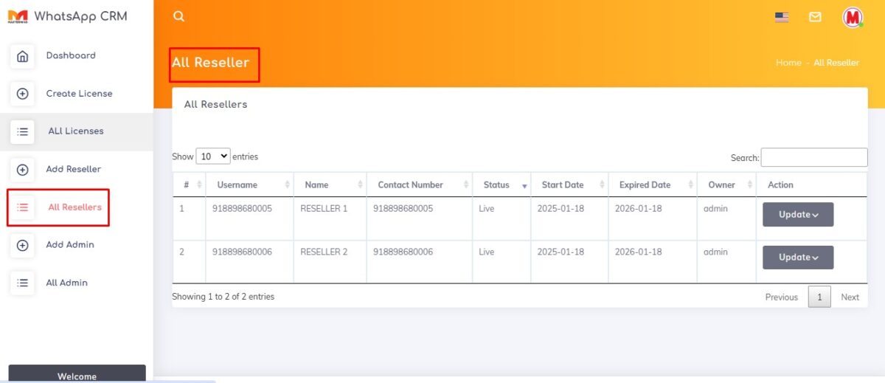Go to All Resellers sidebar item

pos(74,207)
